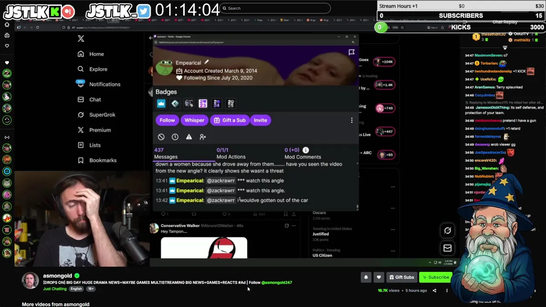The image size is (546, 307).
Task: Open Kick home icon in left sidebar
Action: tap(7, 25)
